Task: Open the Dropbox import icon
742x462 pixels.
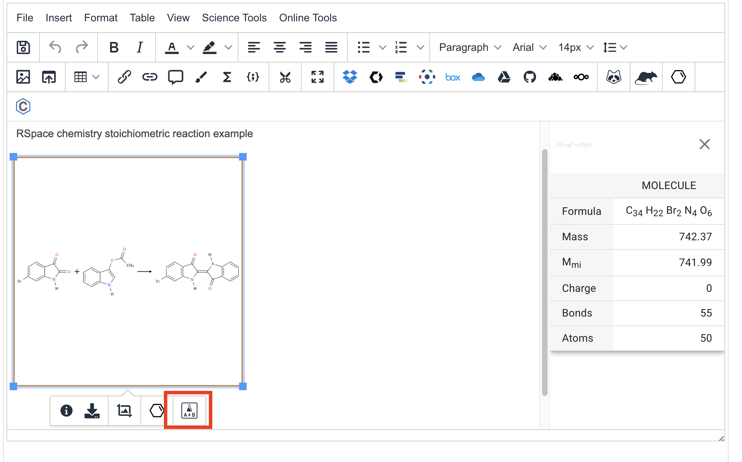Action: [350, 77]
